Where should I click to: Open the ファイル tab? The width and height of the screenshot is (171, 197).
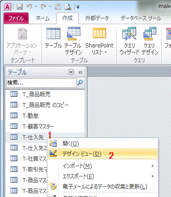[x=16, y=18]
